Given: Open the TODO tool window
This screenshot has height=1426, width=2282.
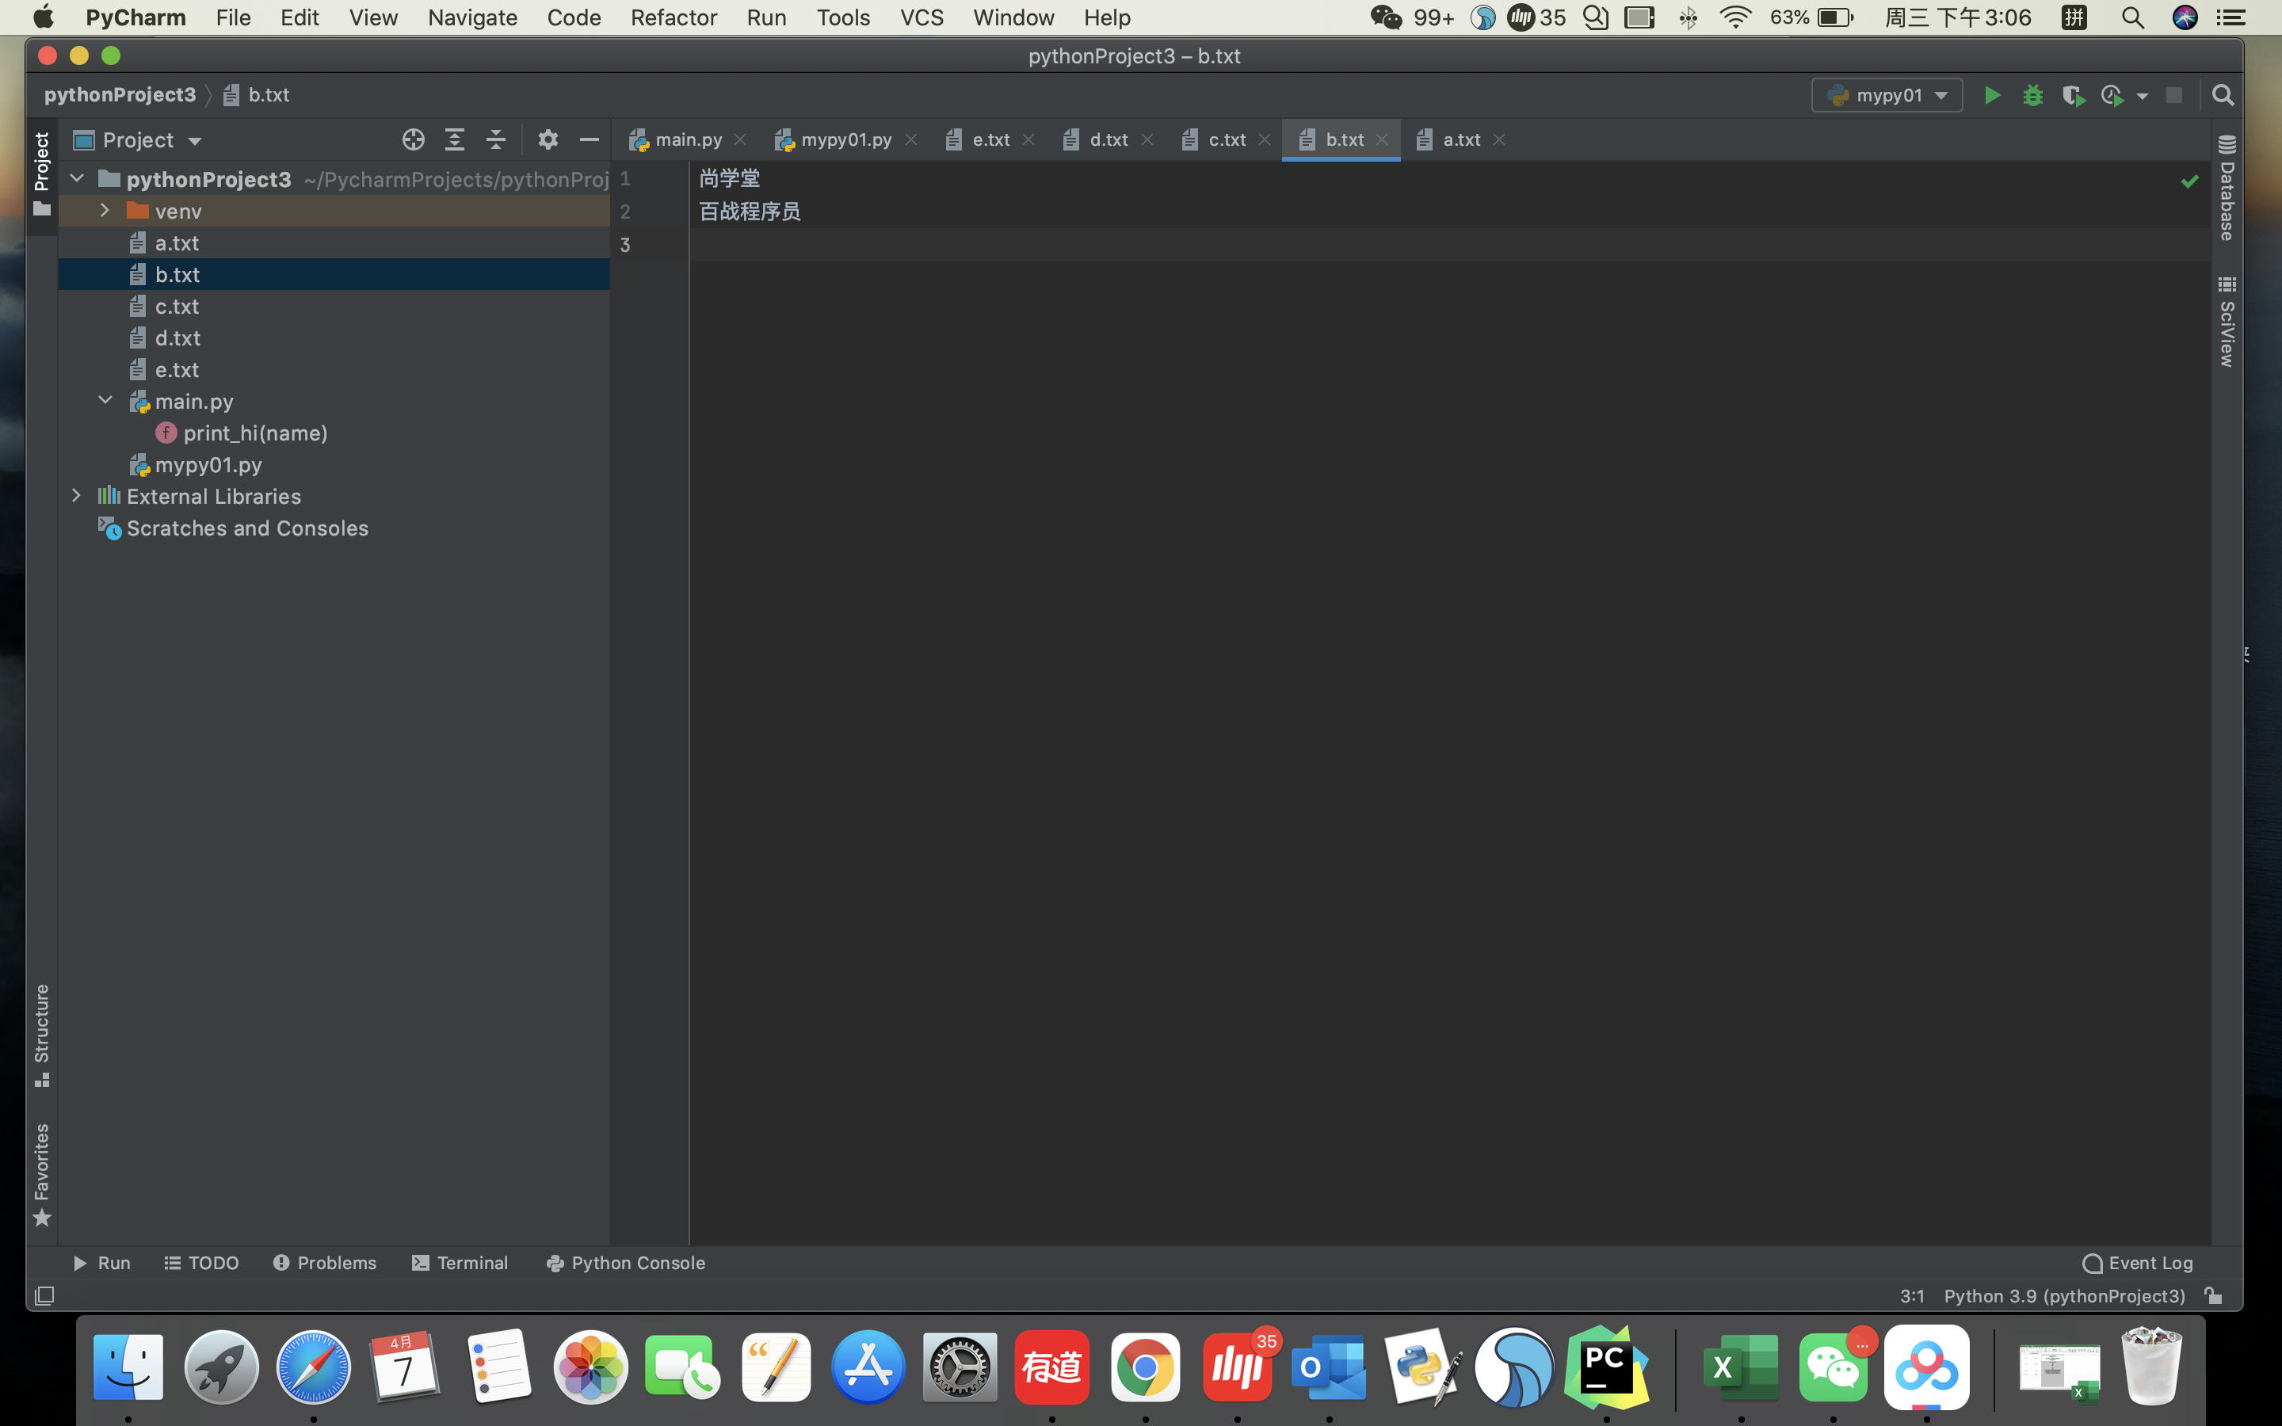Looking at the screenshot, I should point(202,1263).
